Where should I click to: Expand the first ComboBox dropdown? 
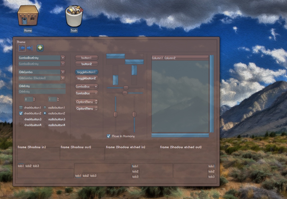(x=86, y=87)
